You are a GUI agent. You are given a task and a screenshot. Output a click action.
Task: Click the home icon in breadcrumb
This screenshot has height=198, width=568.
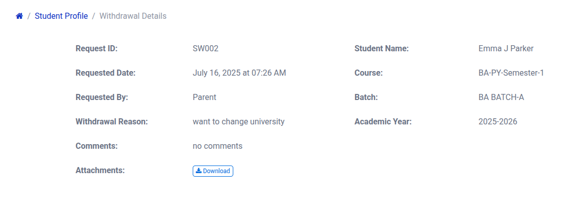[x=19, y=16]
